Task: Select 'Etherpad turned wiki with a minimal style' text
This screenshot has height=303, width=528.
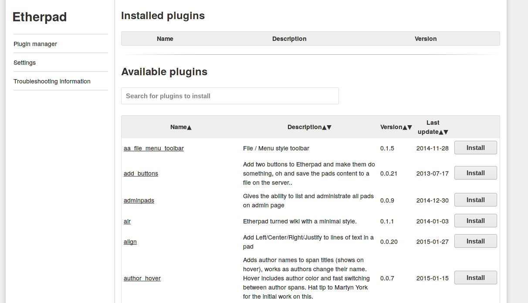Action: click(300, 221)
